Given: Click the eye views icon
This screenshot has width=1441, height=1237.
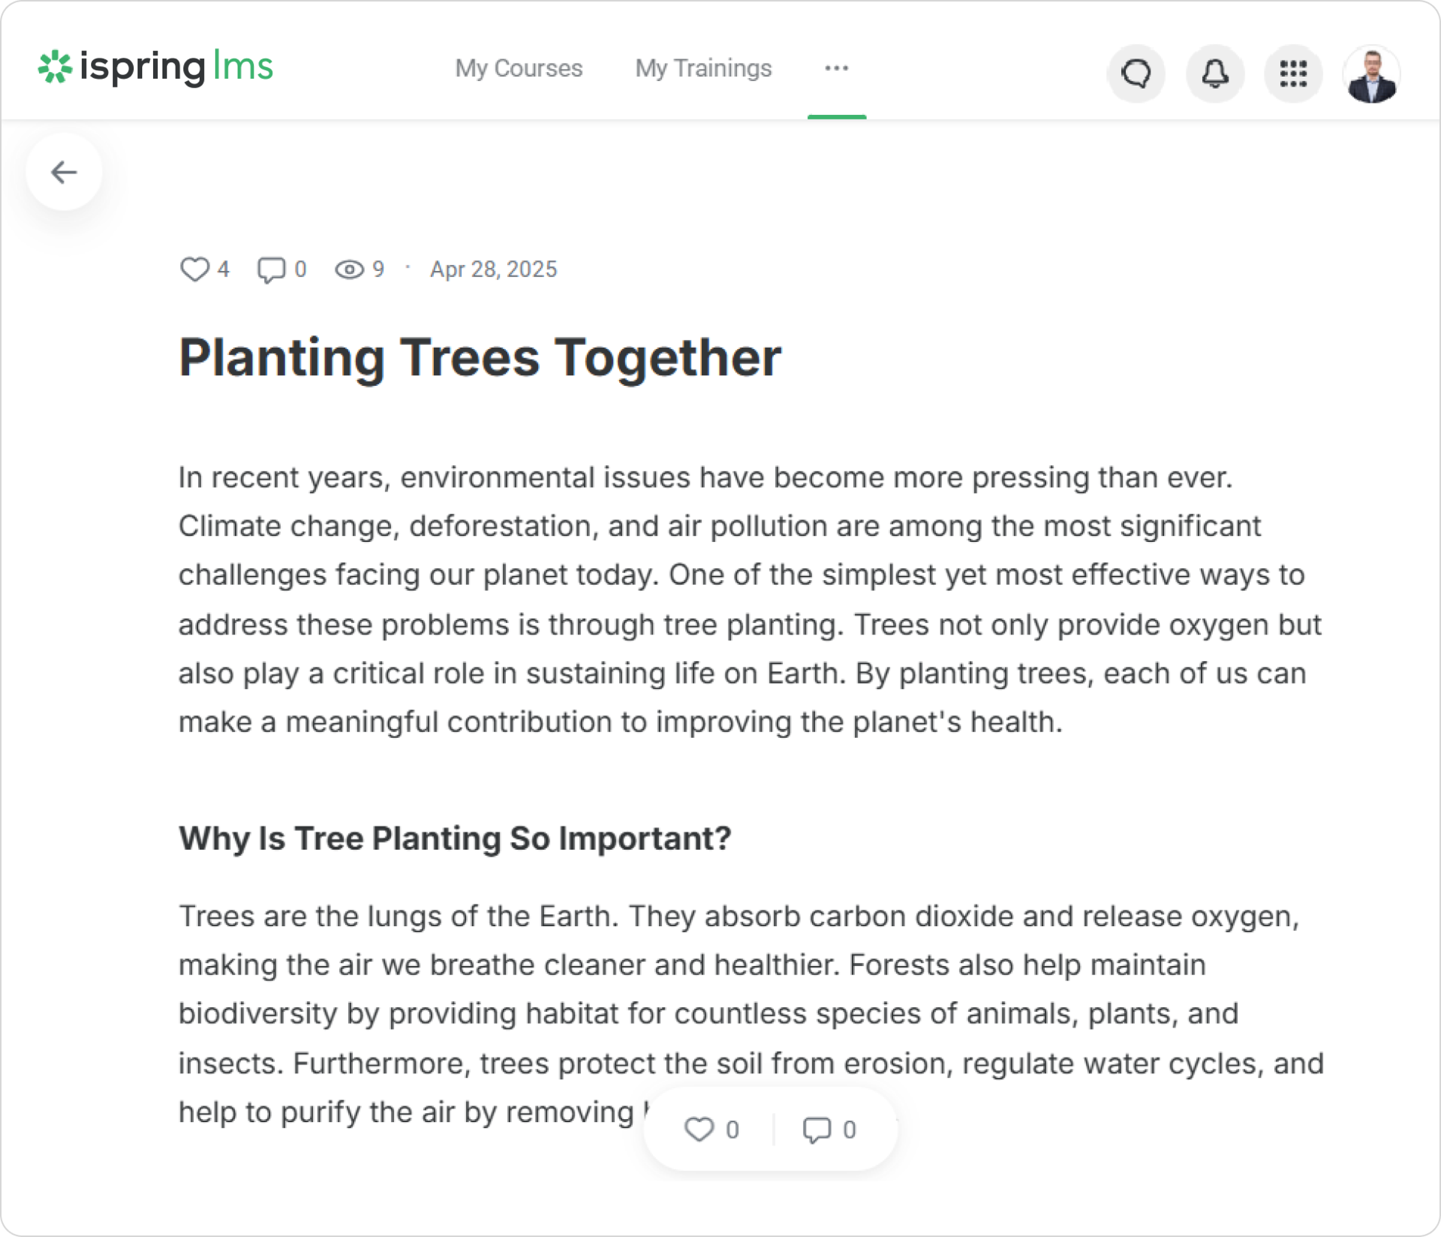Looking at the screenshot, I should tap(349, 269).
